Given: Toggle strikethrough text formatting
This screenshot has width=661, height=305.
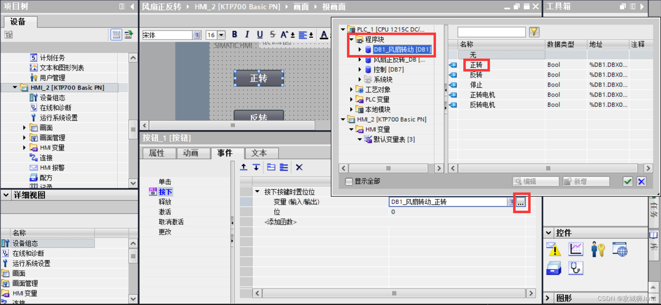Looking at the screenshot, I should (272, 34).
